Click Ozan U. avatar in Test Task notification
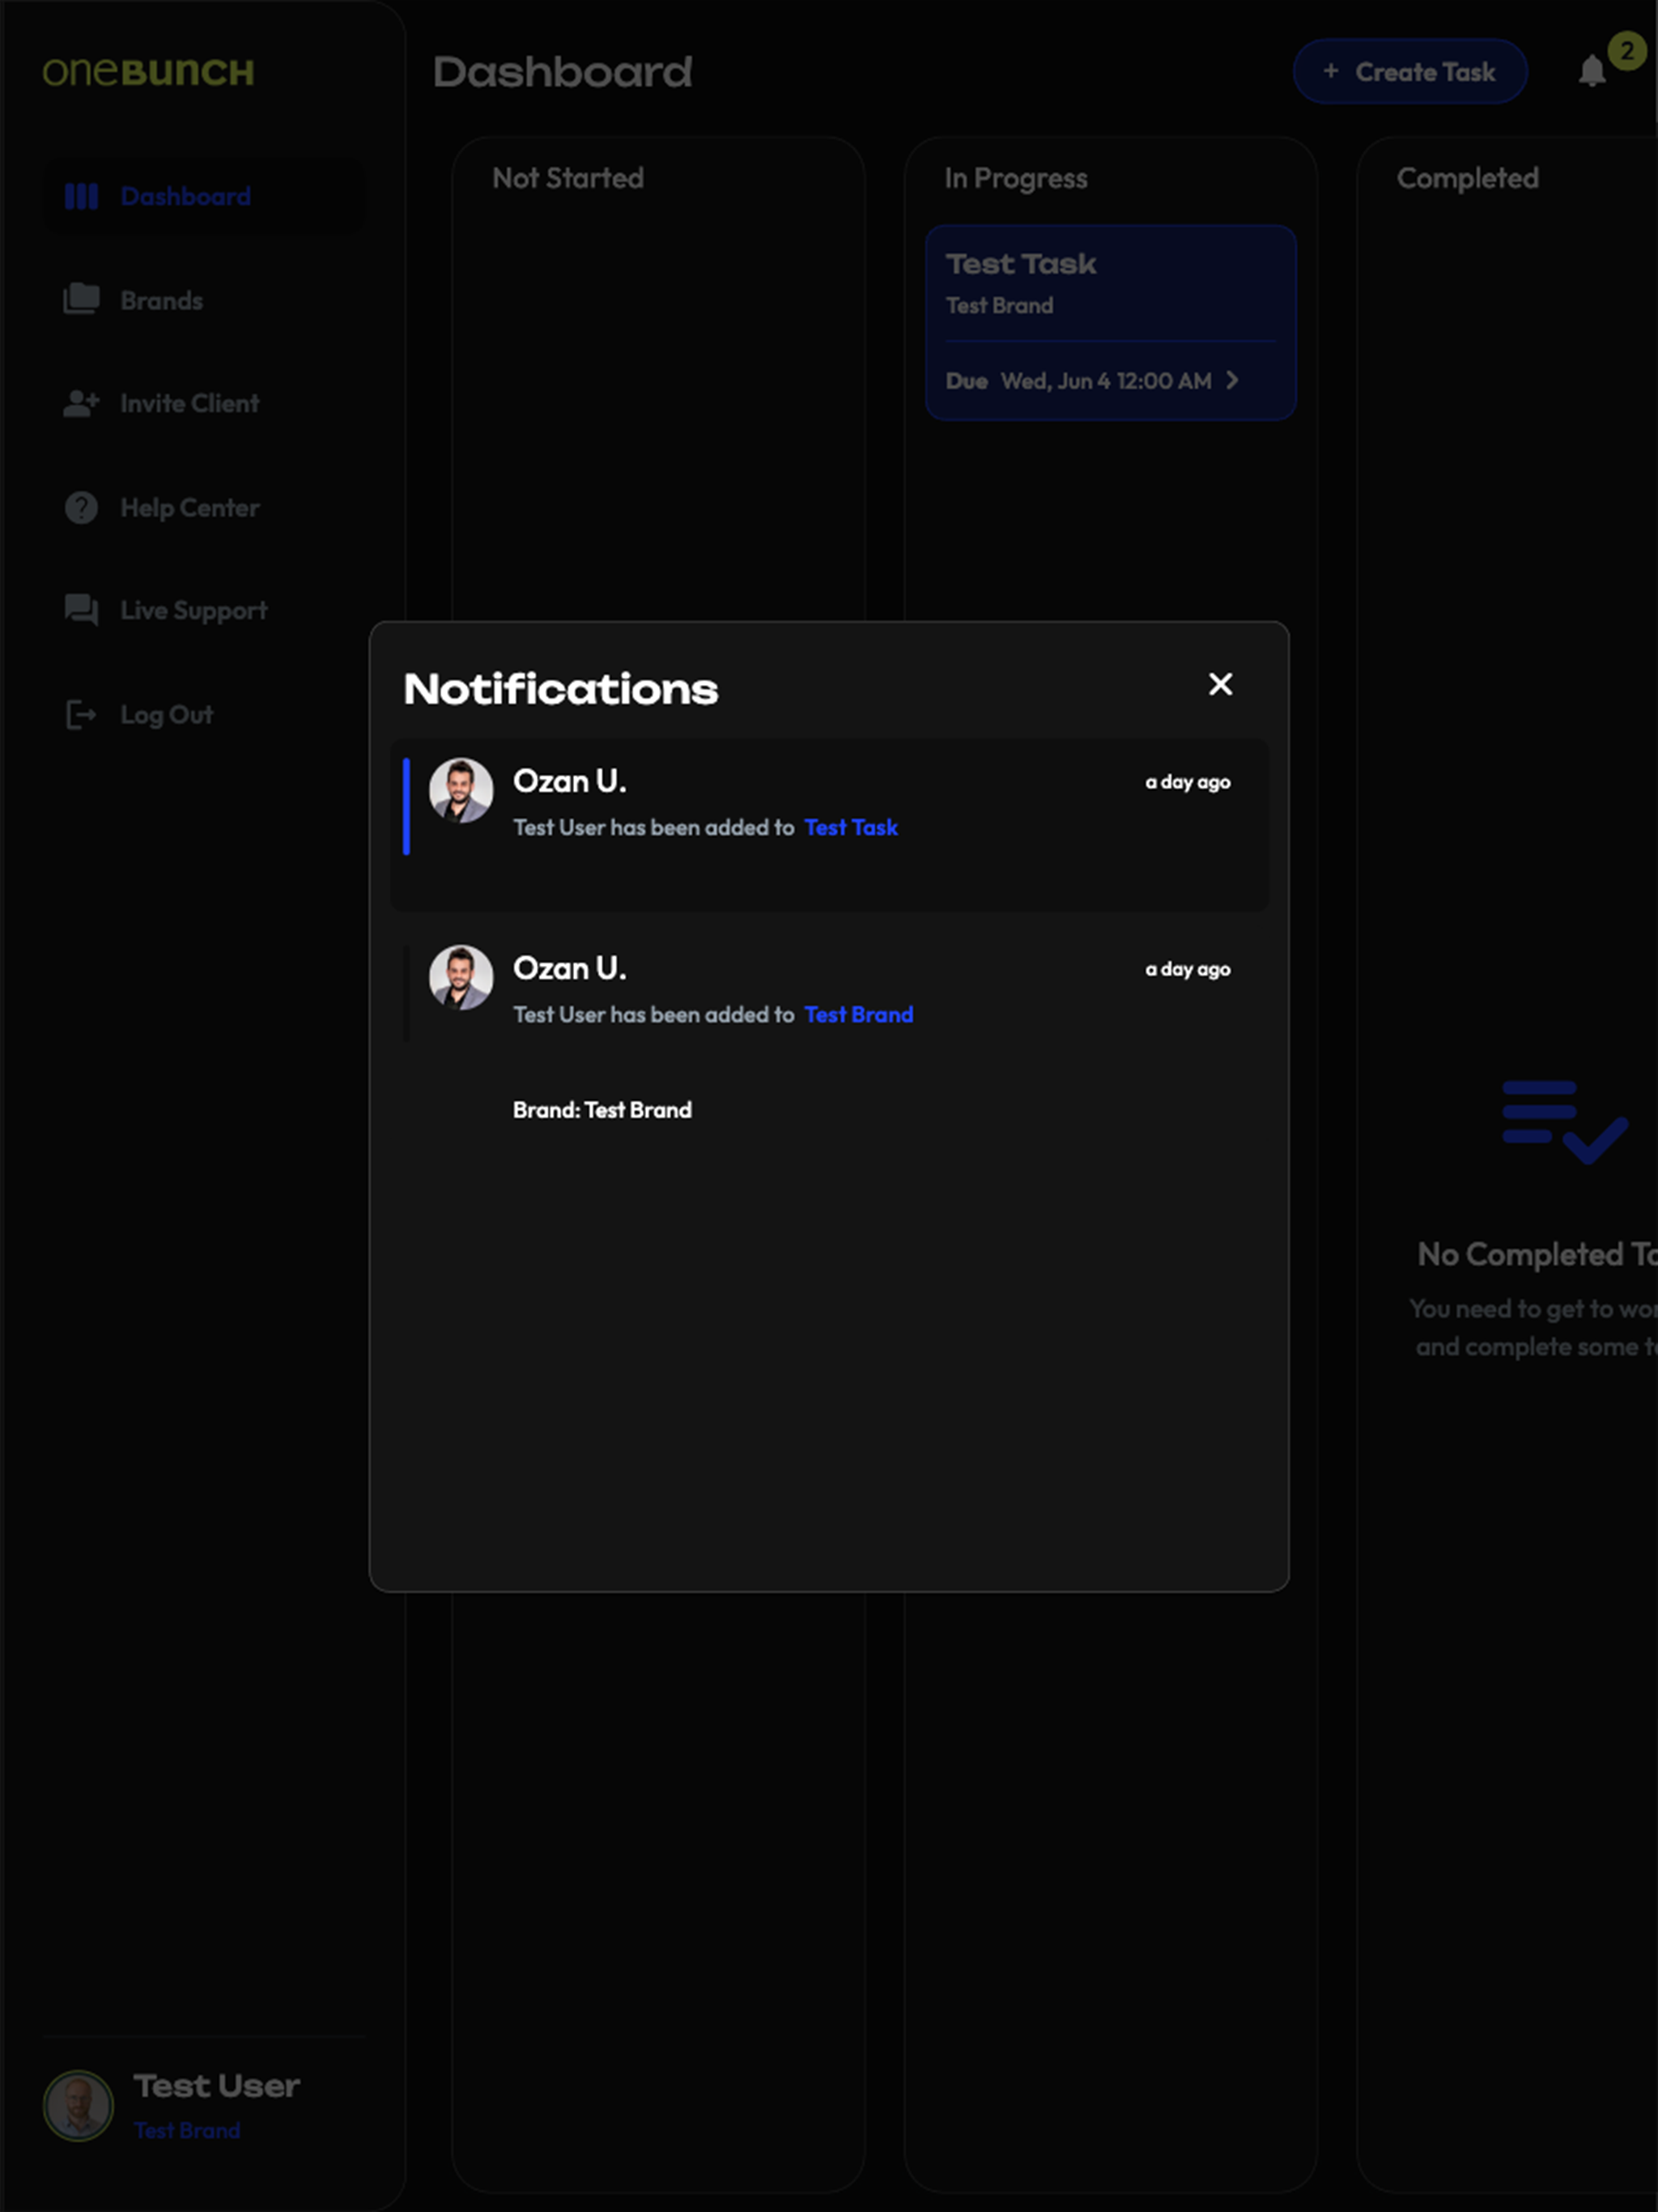The height and width of the screenshot is (2212, 1658). (x=461, y=790)
